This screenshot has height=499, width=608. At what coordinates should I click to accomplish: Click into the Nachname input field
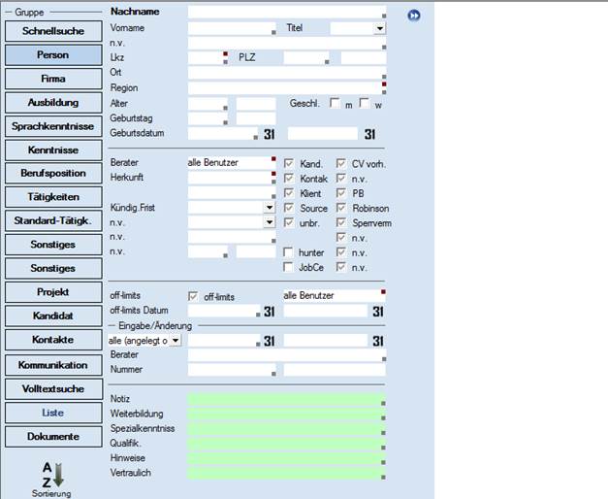[284, 13]
